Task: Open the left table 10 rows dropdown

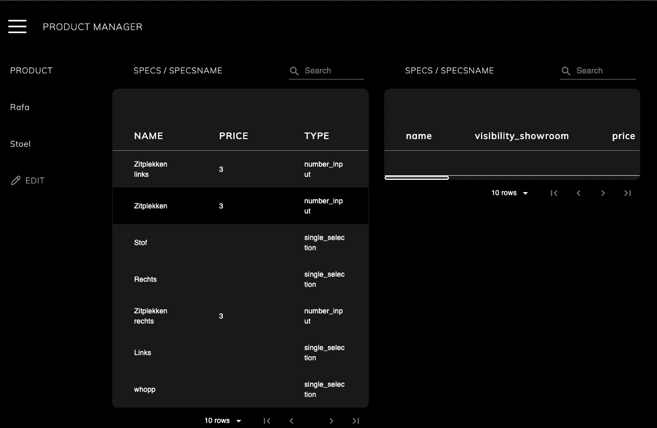Action: (223, 421)
